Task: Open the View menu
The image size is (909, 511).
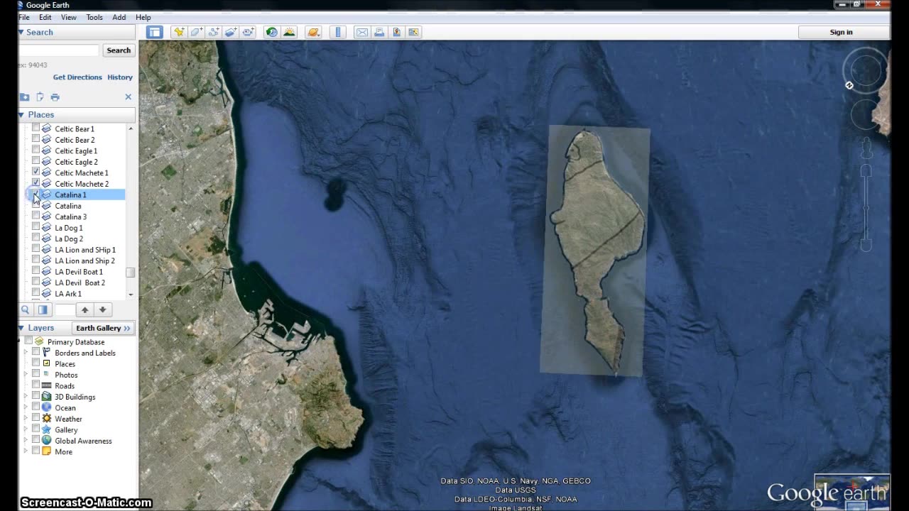Action: 69,17
